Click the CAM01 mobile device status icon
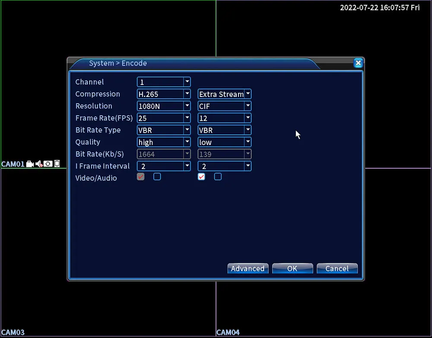The image size is (432, 338). (x=57, y=164)
